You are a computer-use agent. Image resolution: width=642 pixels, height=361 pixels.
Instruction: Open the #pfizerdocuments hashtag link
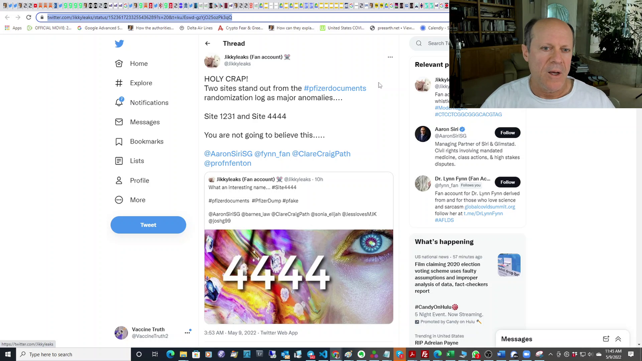335,88
